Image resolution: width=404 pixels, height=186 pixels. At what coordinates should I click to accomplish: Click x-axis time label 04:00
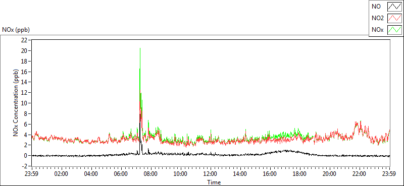tap(91, 173)
